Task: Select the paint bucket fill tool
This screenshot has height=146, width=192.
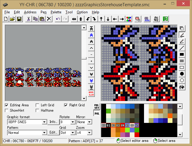Action: [182, 87]
